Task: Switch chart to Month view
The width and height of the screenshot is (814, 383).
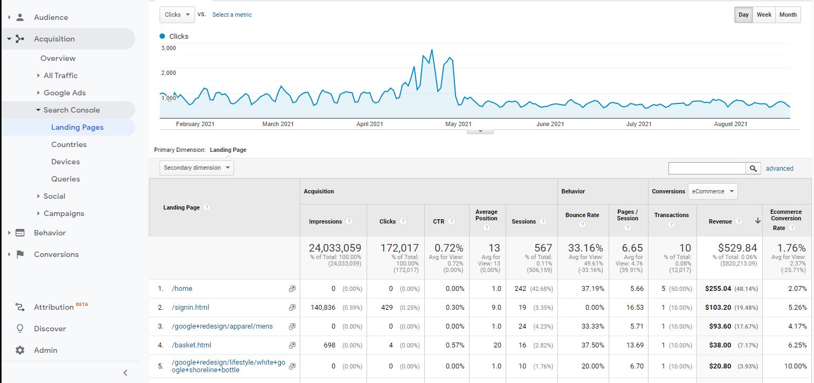Action: tap(788, 15)
